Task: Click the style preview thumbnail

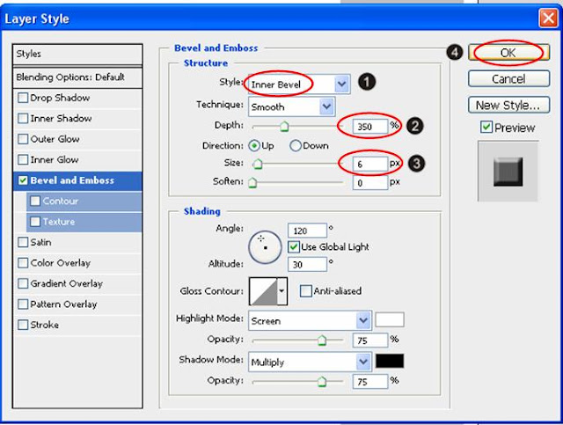Action: (508, 171)
